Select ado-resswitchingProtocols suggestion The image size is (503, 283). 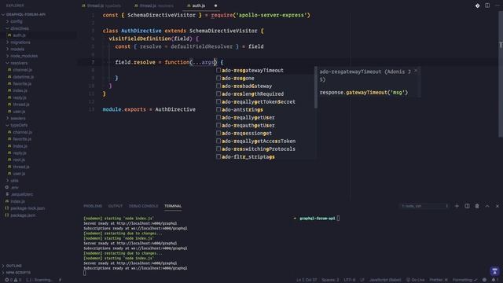265,149
